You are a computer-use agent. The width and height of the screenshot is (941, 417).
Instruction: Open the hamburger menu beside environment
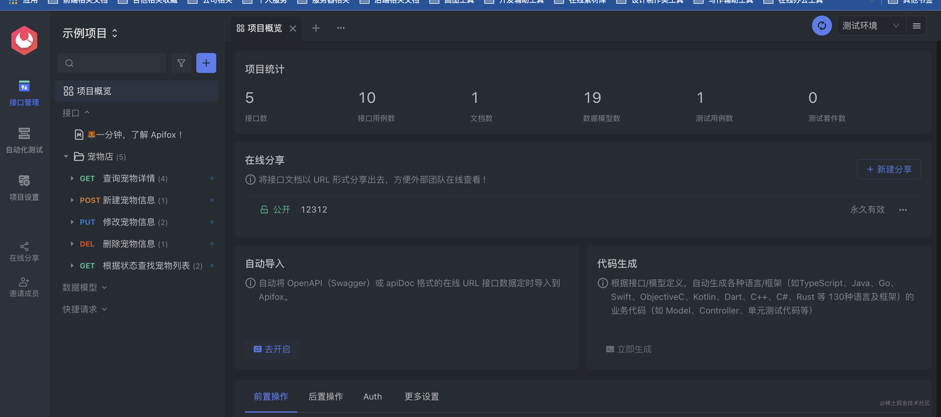pyautogui.click(x=916, y=26)
